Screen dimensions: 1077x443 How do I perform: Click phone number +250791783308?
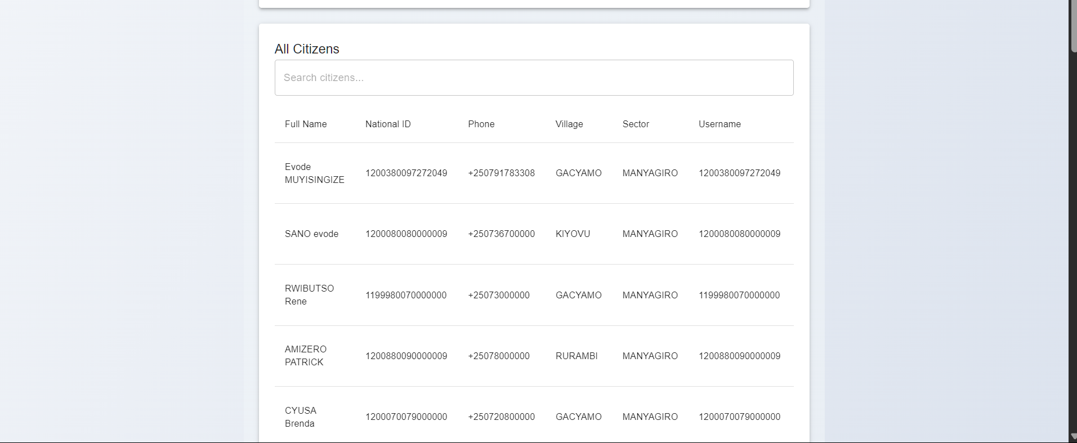[x=501, y=173]
